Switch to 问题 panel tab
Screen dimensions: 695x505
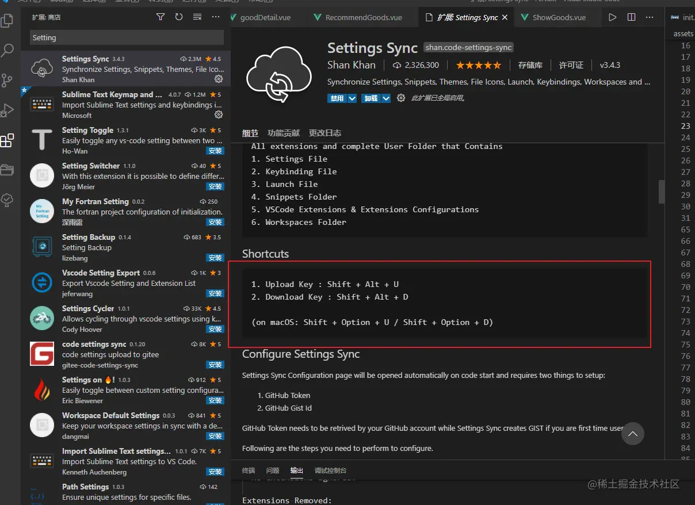coord(273,470)
